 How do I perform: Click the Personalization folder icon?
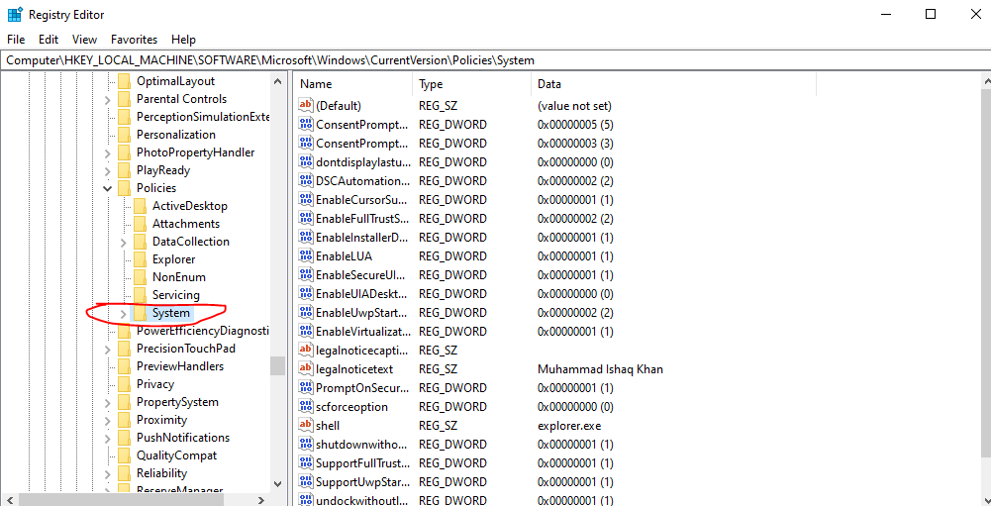[124, 134]
